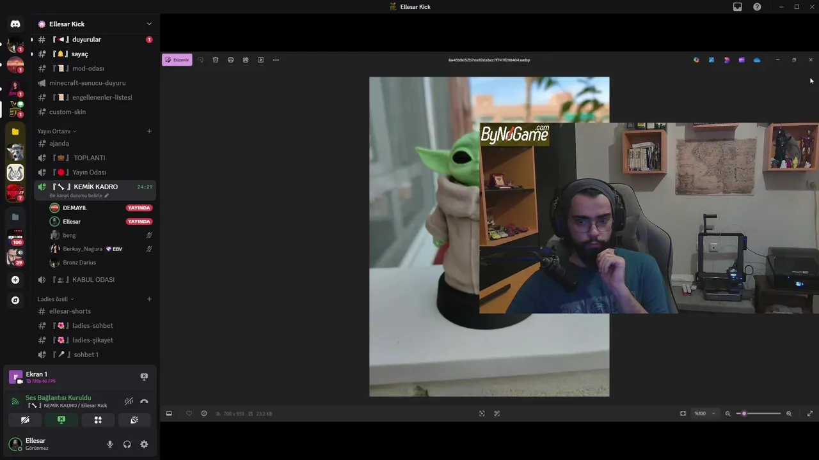The width and height of the screenshot is (819, 460).
Task: Collapse the Ladies özell category
Action: point(56,299)
